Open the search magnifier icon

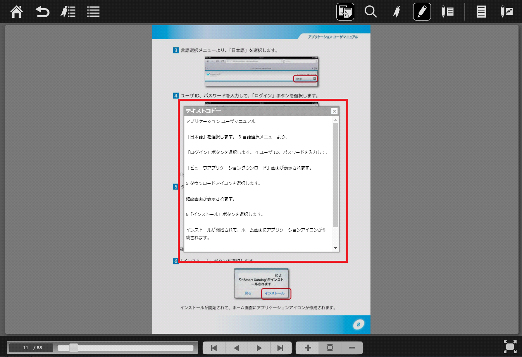[370, 12]
